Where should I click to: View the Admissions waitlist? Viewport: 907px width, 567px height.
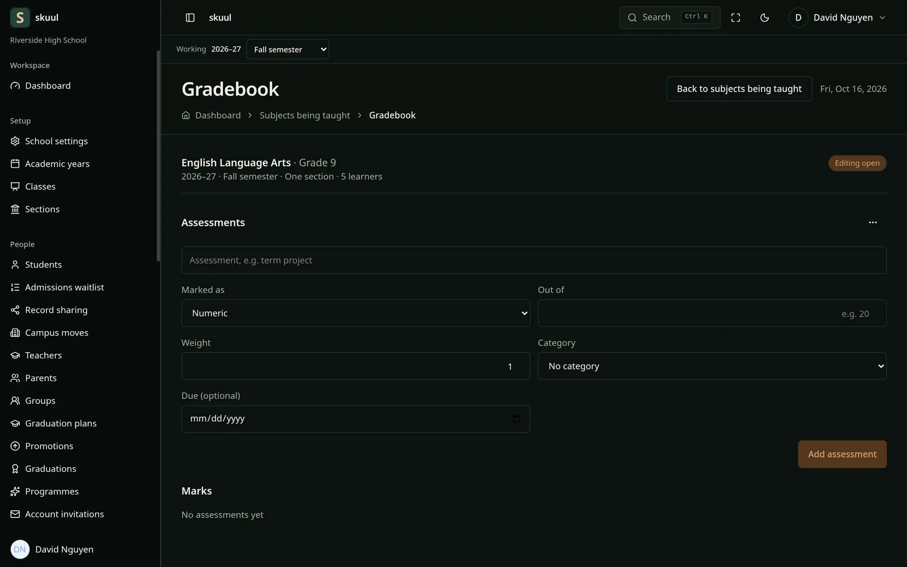click(64, 287)
